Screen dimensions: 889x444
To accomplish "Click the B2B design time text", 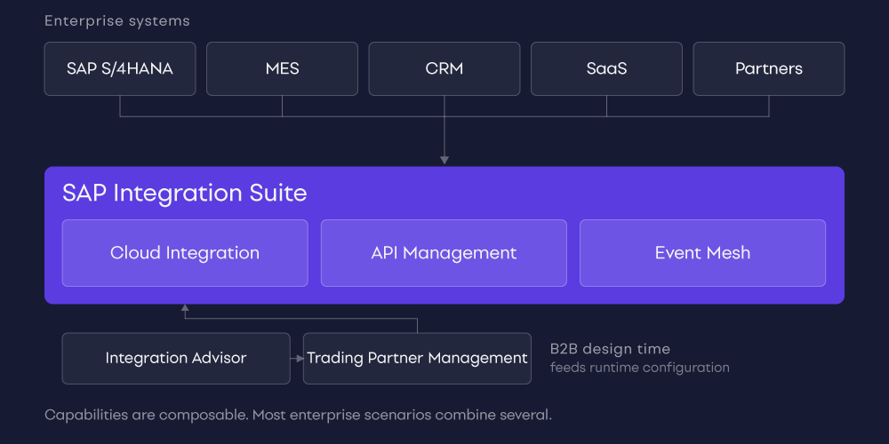I will coord(610,348).
